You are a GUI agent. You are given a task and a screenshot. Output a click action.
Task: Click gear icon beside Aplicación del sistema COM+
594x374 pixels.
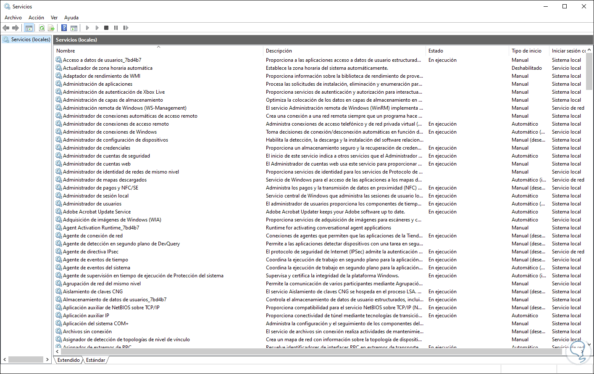(x=59, y=324)
